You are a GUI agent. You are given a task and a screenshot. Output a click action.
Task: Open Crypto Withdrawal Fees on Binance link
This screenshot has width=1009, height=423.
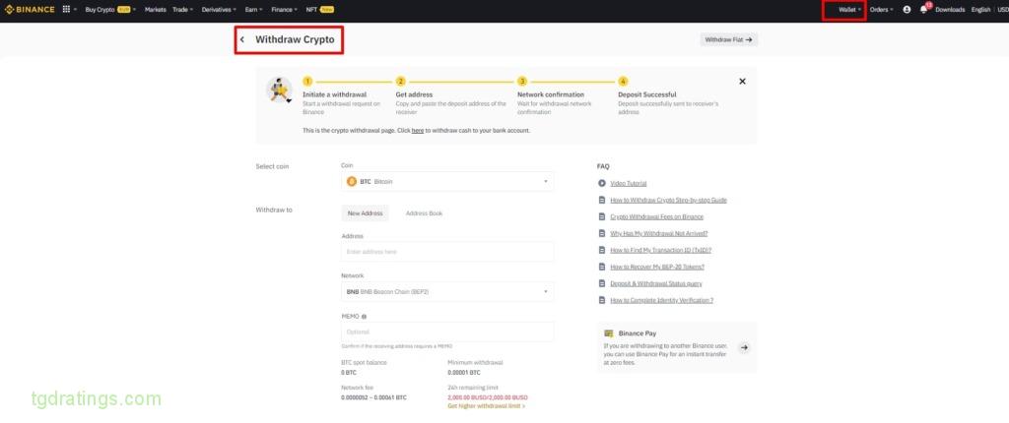tap(657, 216)
